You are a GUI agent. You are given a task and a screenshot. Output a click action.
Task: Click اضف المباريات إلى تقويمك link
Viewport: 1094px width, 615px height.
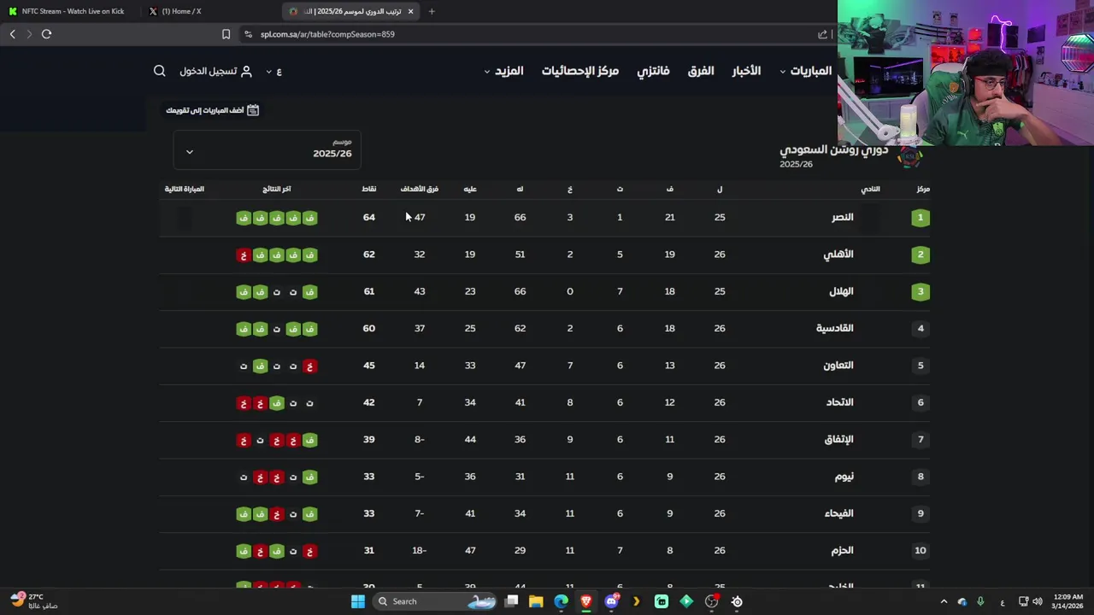[205, 110]
